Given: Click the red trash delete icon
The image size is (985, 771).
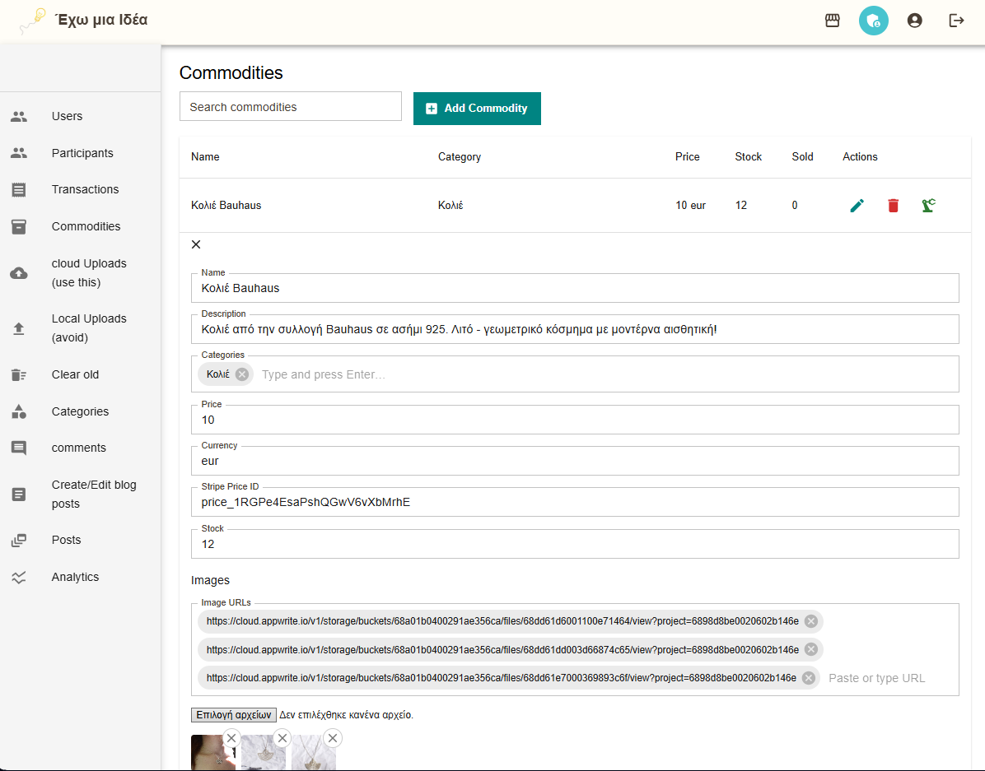Looking at the screenshot, I should pyautogui.click(x=893, y=206).
